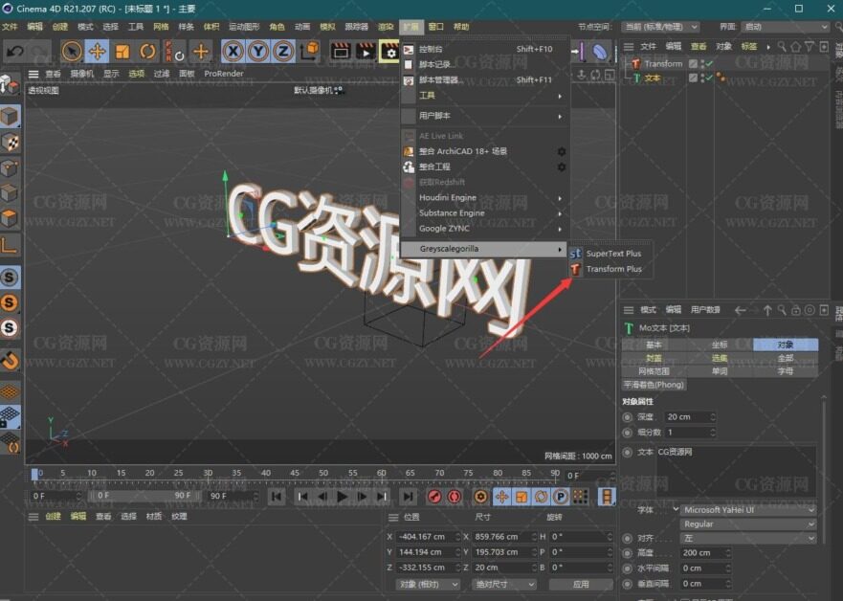Viewport: 843px width, 601px height.
Task: Toggle the Y axis lock
Action: pos(258,51)
